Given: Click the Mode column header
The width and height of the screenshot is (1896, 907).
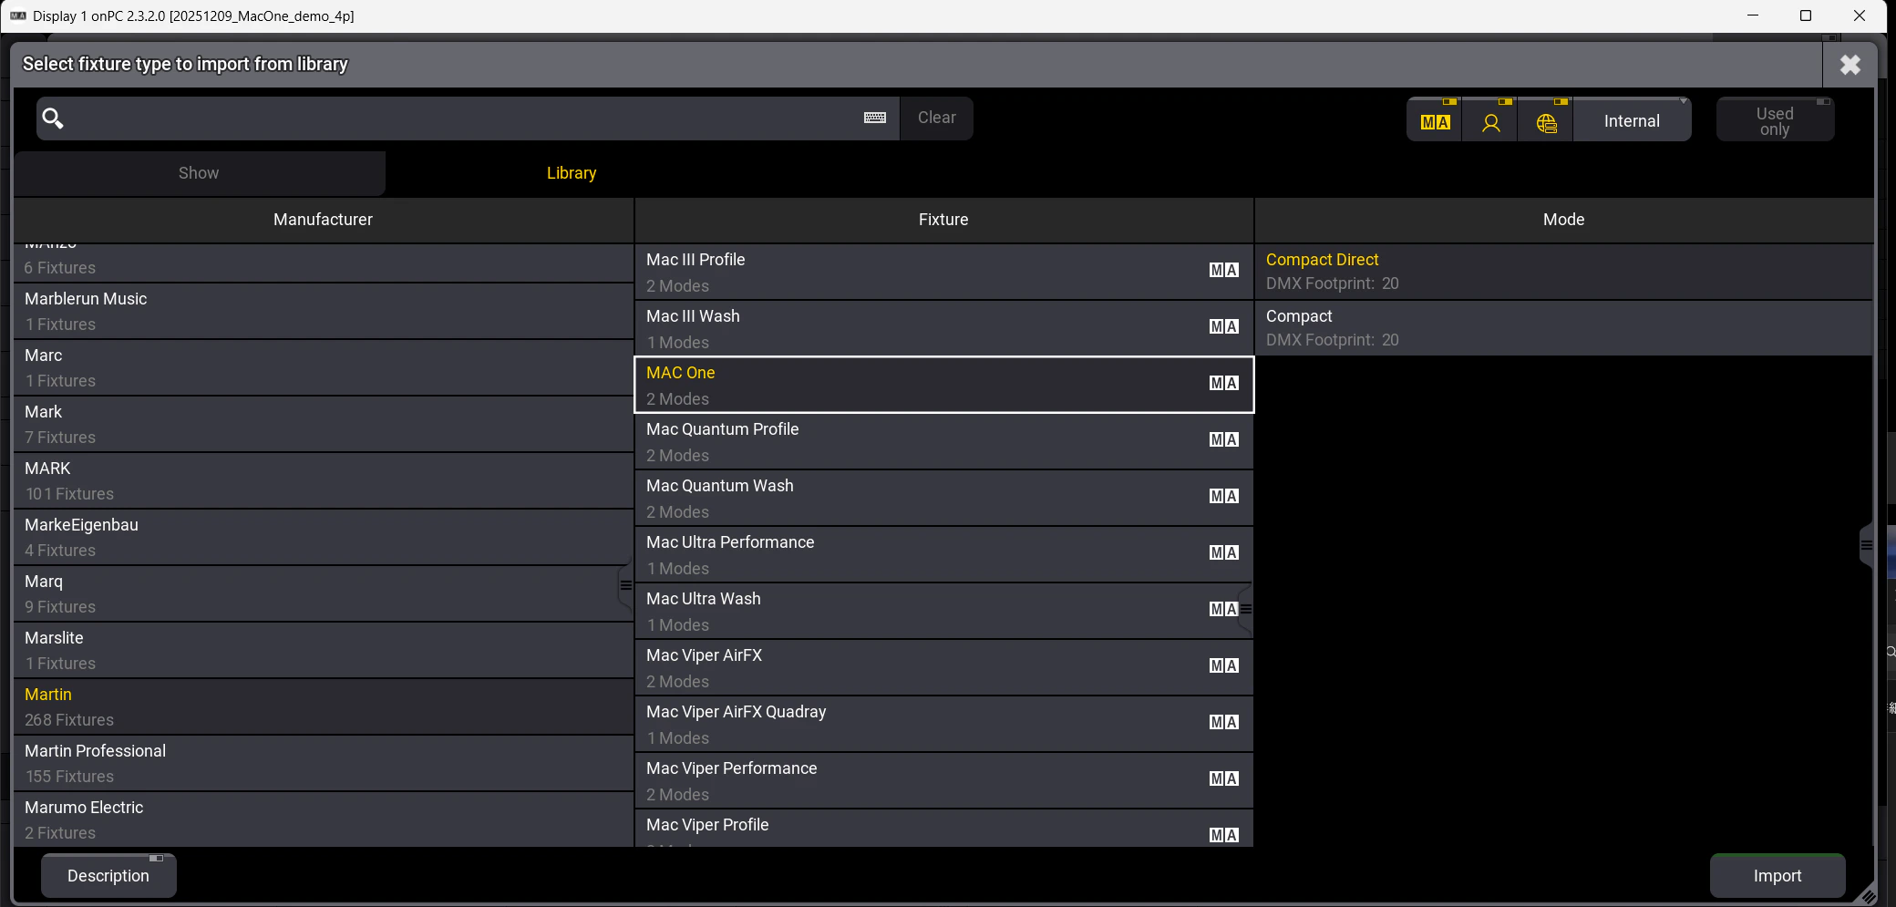Looking at the screenshot, I should tap(1563, 220).
